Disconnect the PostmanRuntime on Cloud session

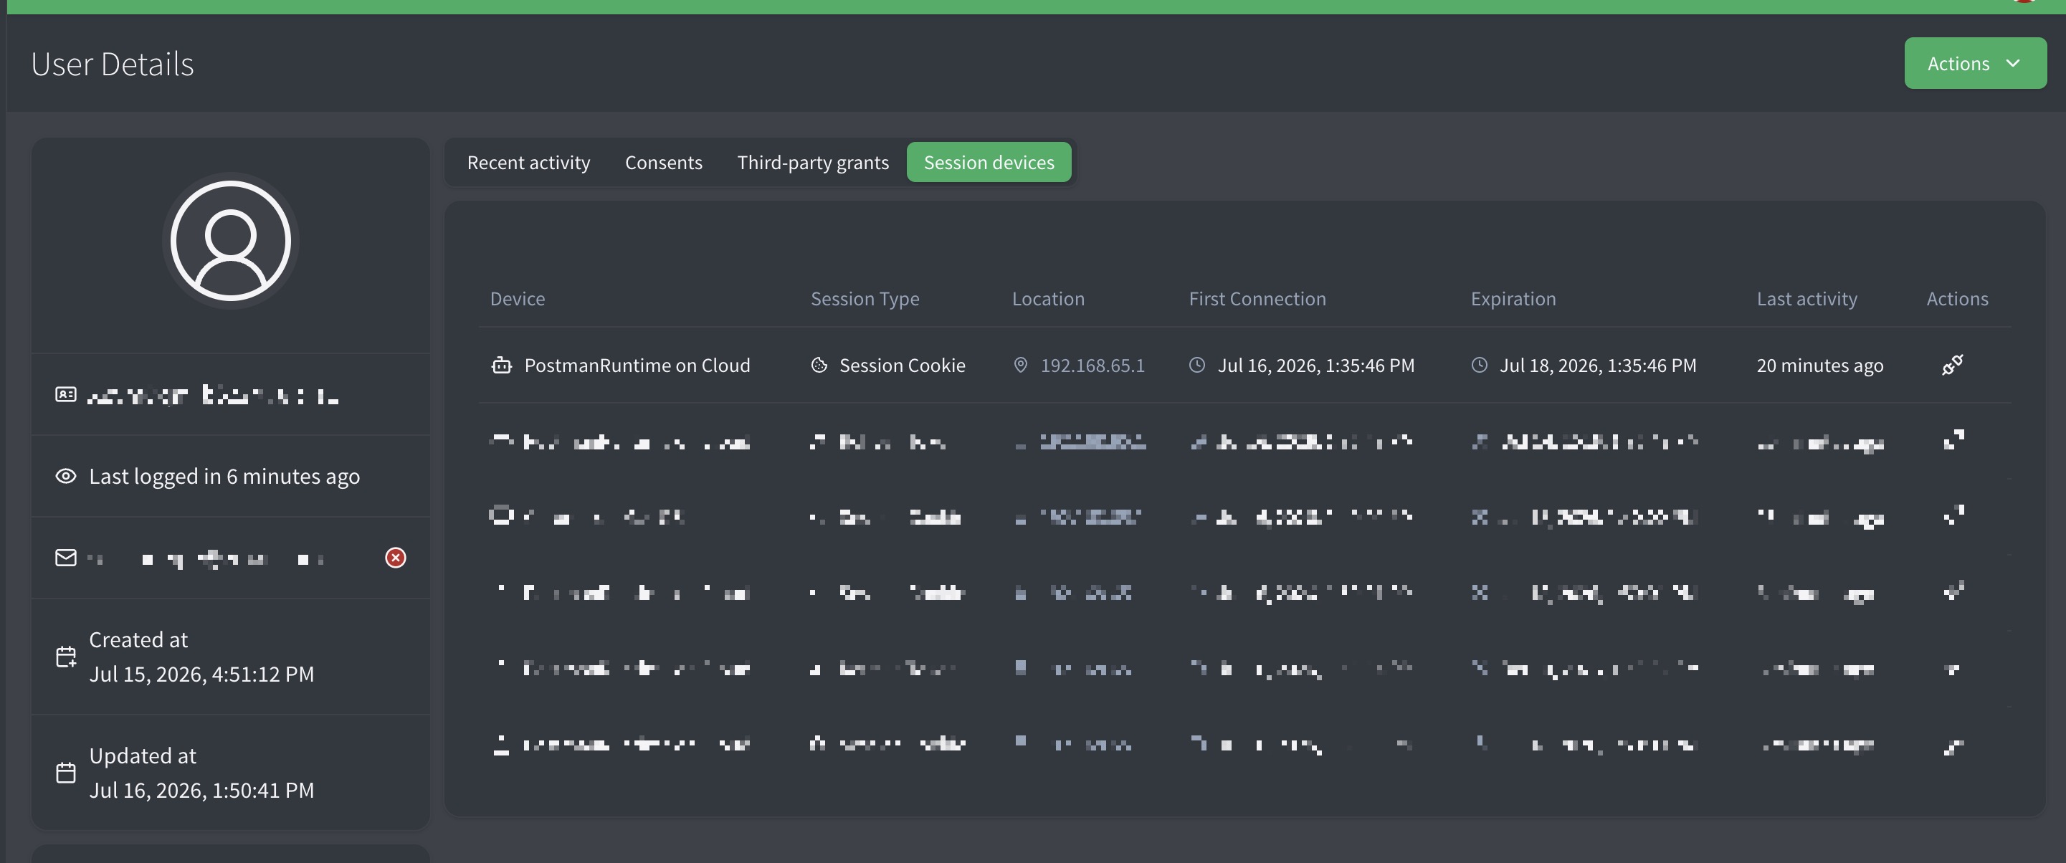(x=1952, y=366)
